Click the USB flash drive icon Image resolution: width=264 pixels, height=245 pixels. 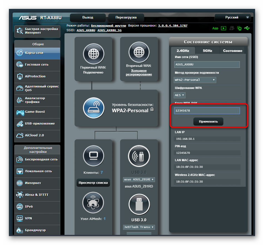[139, 204]
